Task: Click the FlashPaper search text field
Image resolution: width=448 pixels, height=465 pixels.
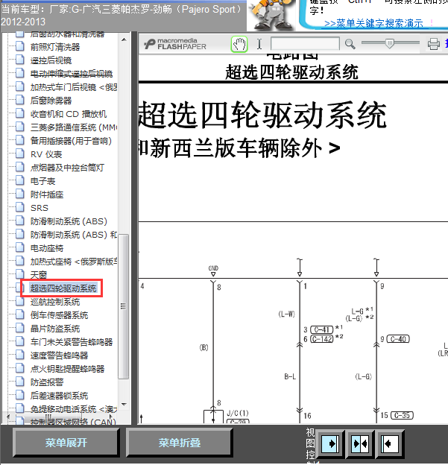Action: click(x=306, y=43)
